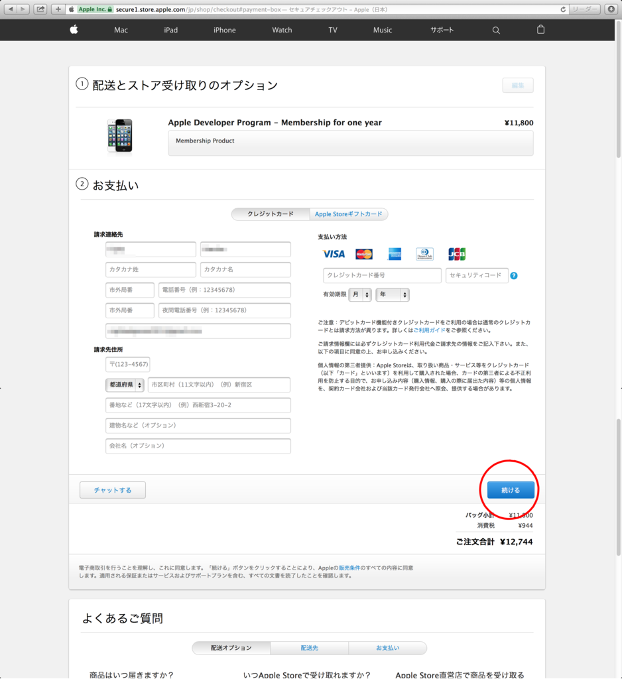622x679 pixels.
Task: Select the 配送オプション FAQ tab
Action: pyautogui.click(x=231, y=648)
